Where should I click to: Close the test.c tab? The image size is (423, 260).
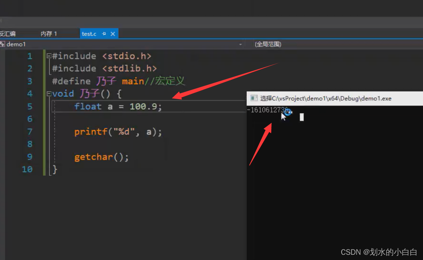113,34
